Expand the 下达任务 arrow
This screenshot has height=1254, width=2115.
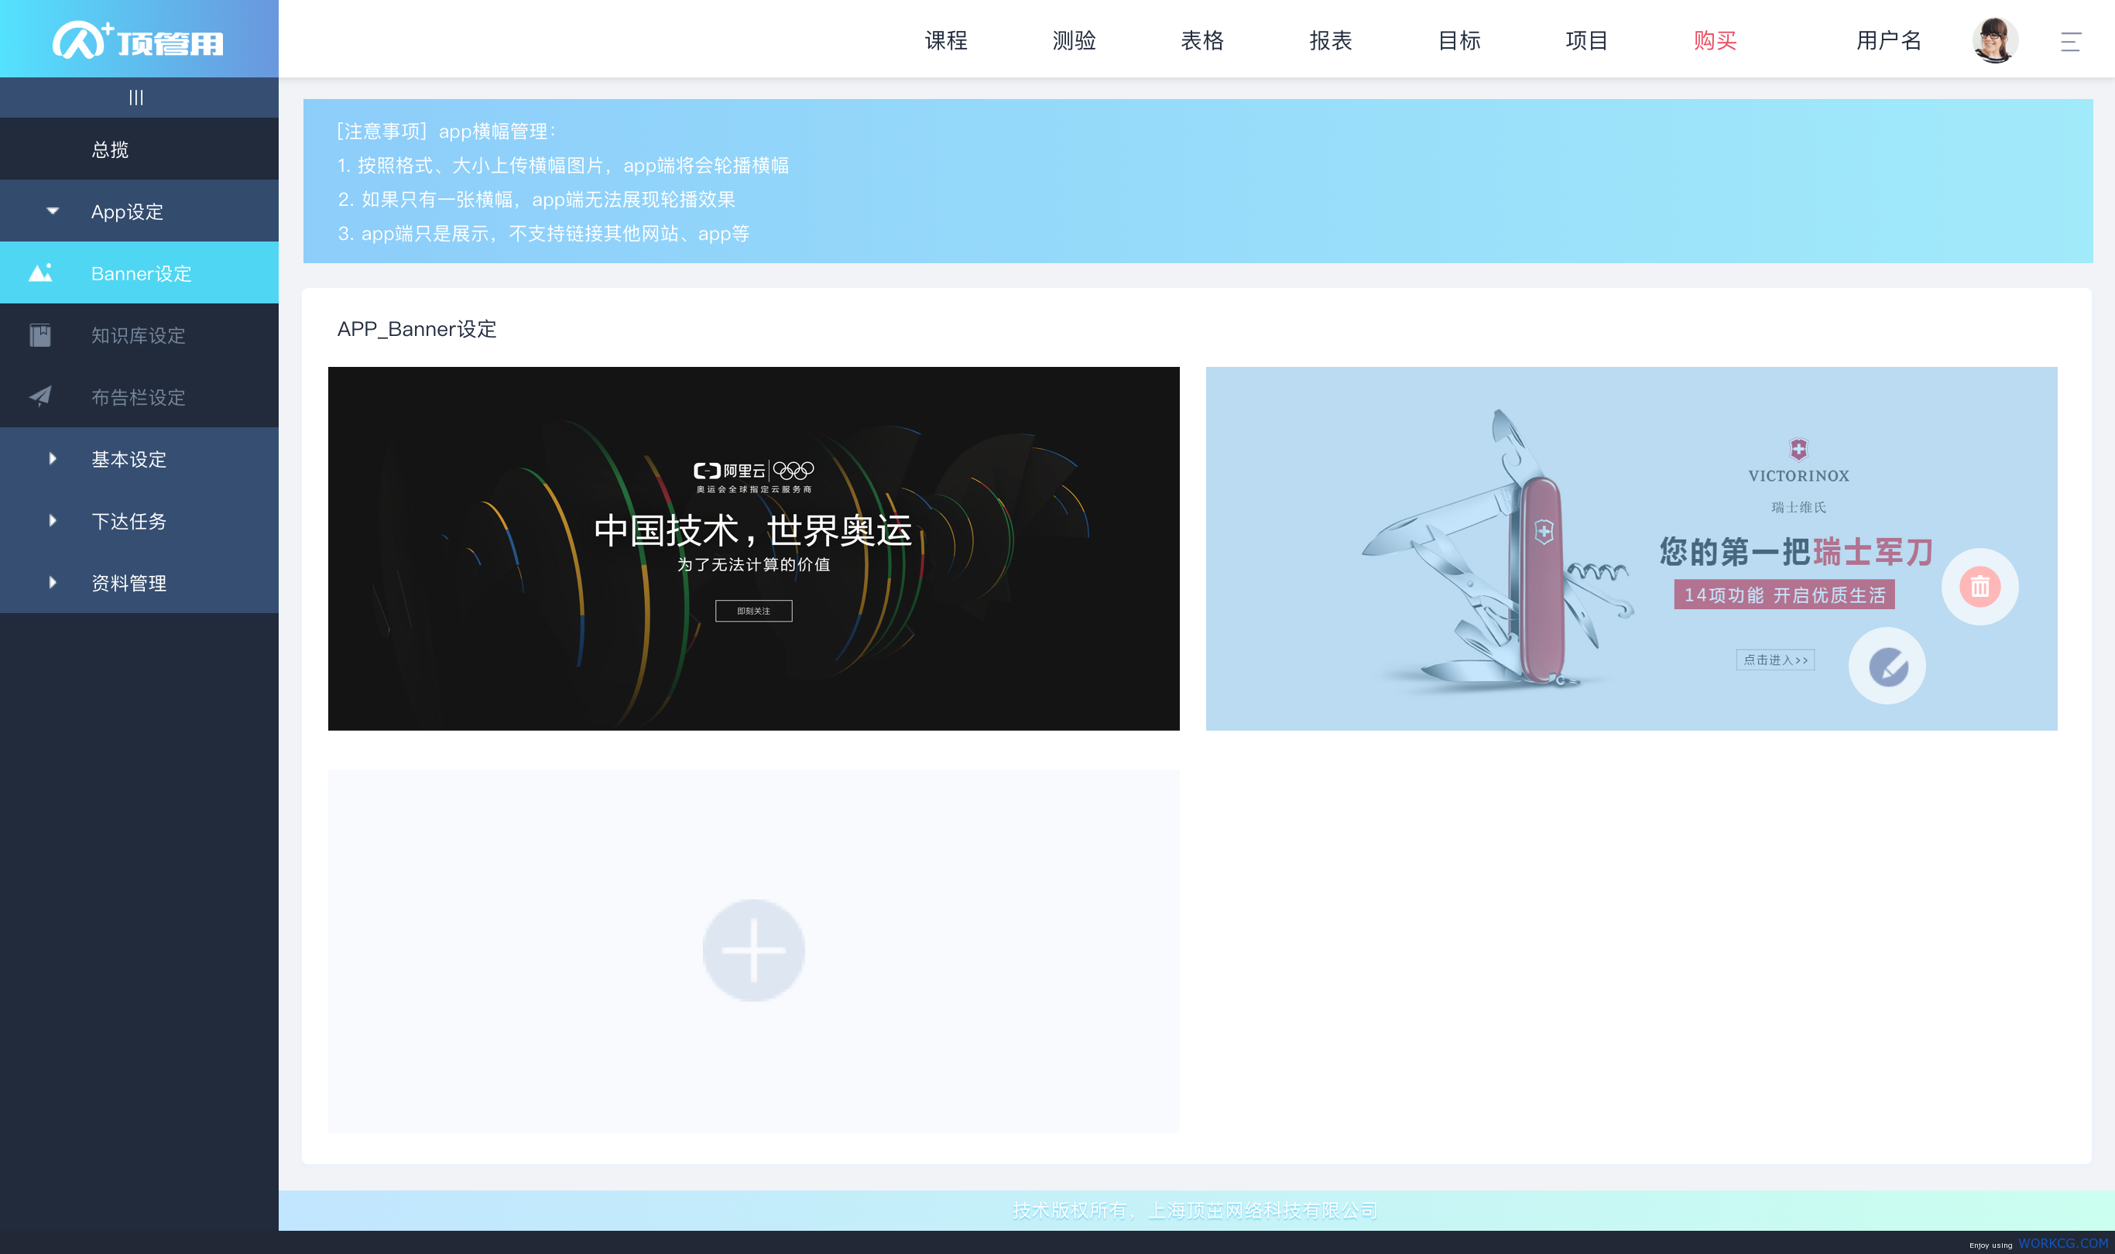coord(53,520)
